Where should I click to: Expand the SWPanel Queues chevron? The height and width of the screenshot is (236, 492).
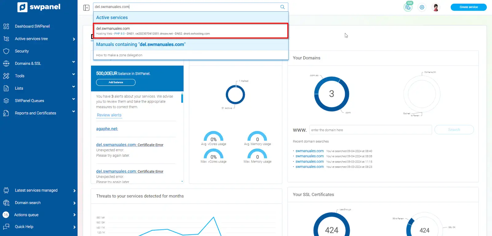(x=73, y=99)
